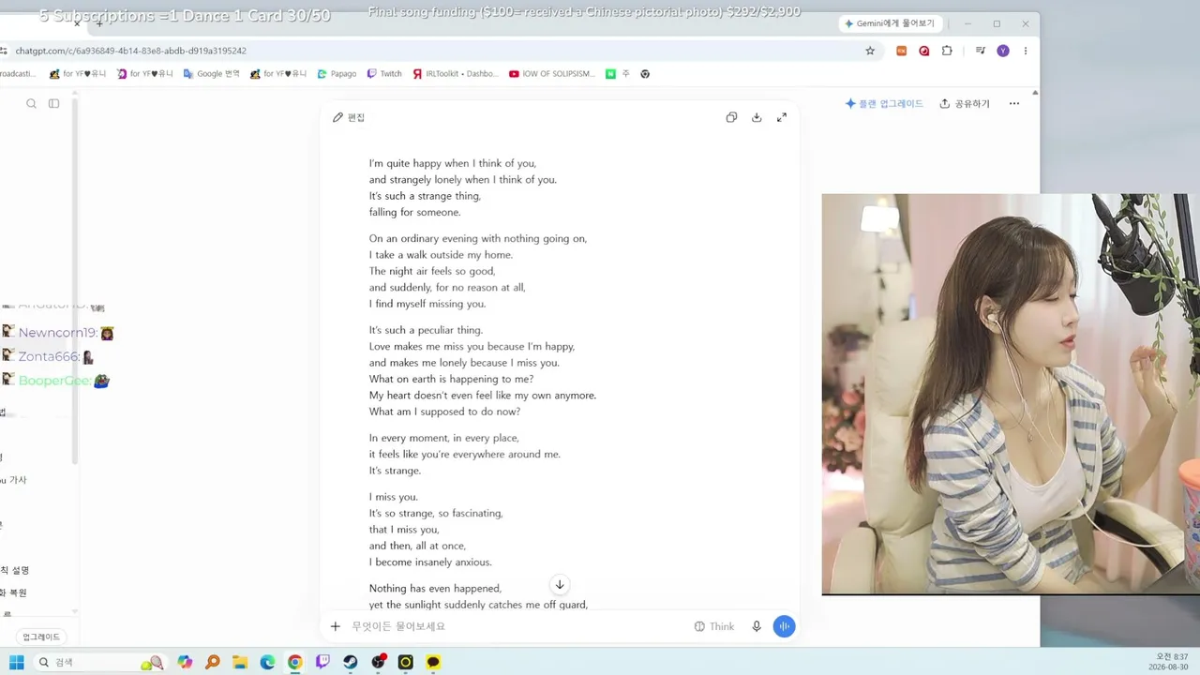Image resolution: width=1200 pixels, height=675 pixels.
Task: Open the share (공유하기) button
Action: [x=965, y=104]
